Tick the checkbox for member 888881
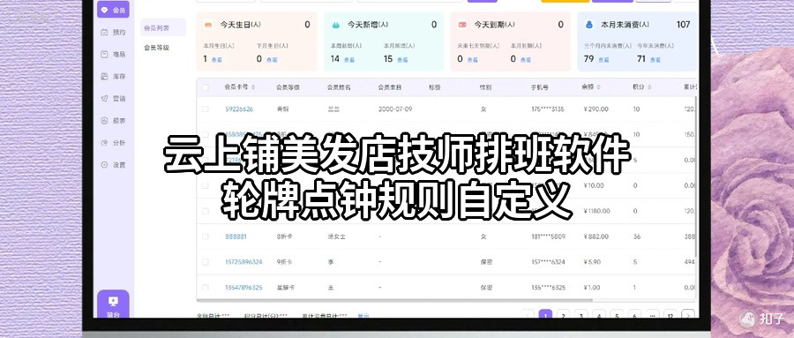794x338 pixels. click(x=205, y=237)
